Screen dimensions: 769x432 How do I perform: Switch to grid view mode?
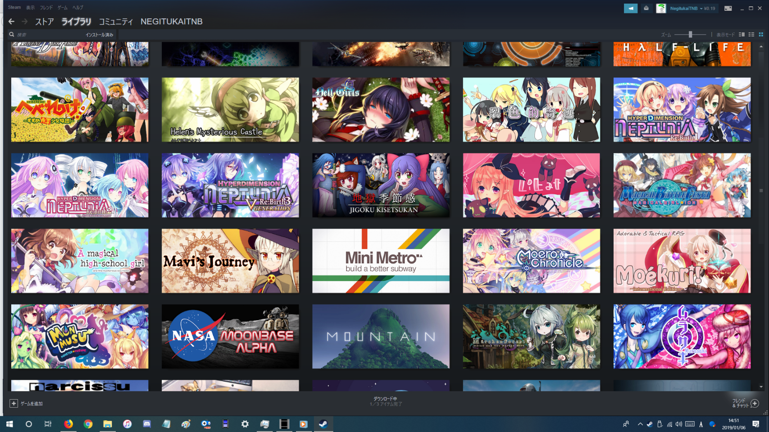761,35
